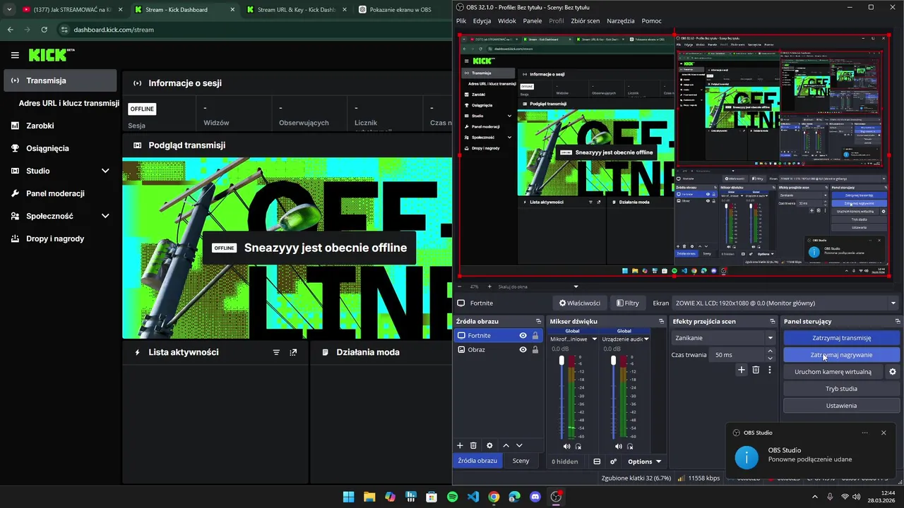904x508 pixels.
Task: Click Uruchom kamerę wirtualną button
Action: coord(833,372)
